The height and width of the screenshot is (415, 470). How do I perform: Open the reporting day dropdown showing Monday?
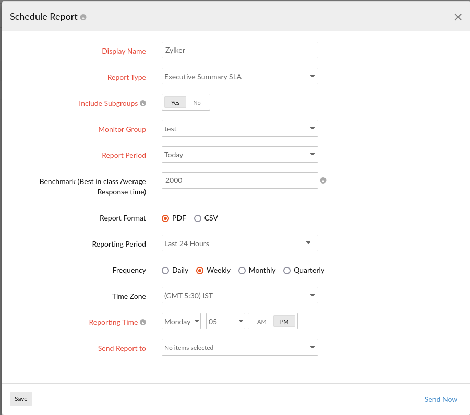point(181,321)
